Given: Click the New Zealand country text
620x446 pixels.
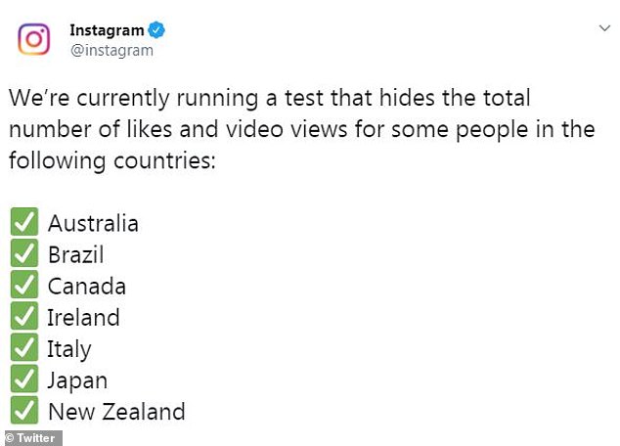Looking at the screenshot, I should point(115,411).
